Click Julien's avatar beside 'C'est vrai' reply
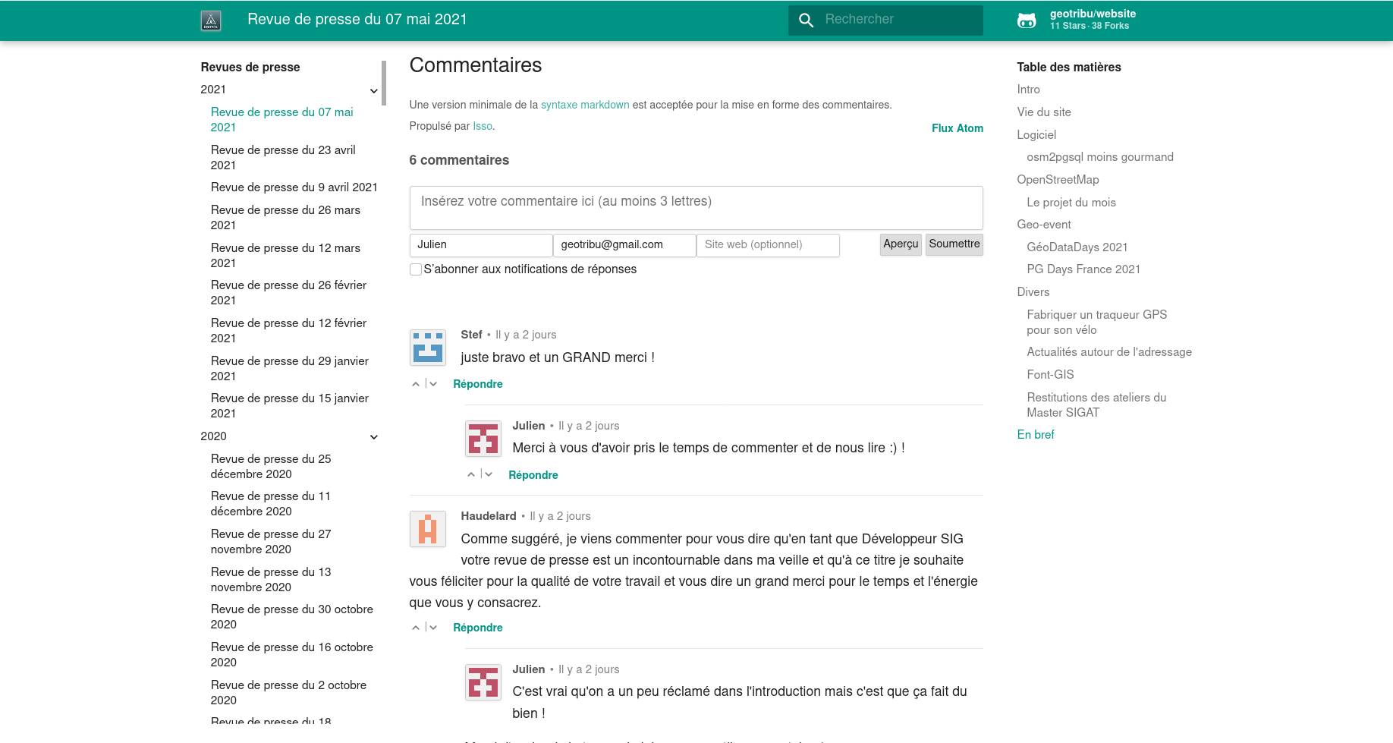This screenshot has height=743, width=1393. tap(483, 682)
